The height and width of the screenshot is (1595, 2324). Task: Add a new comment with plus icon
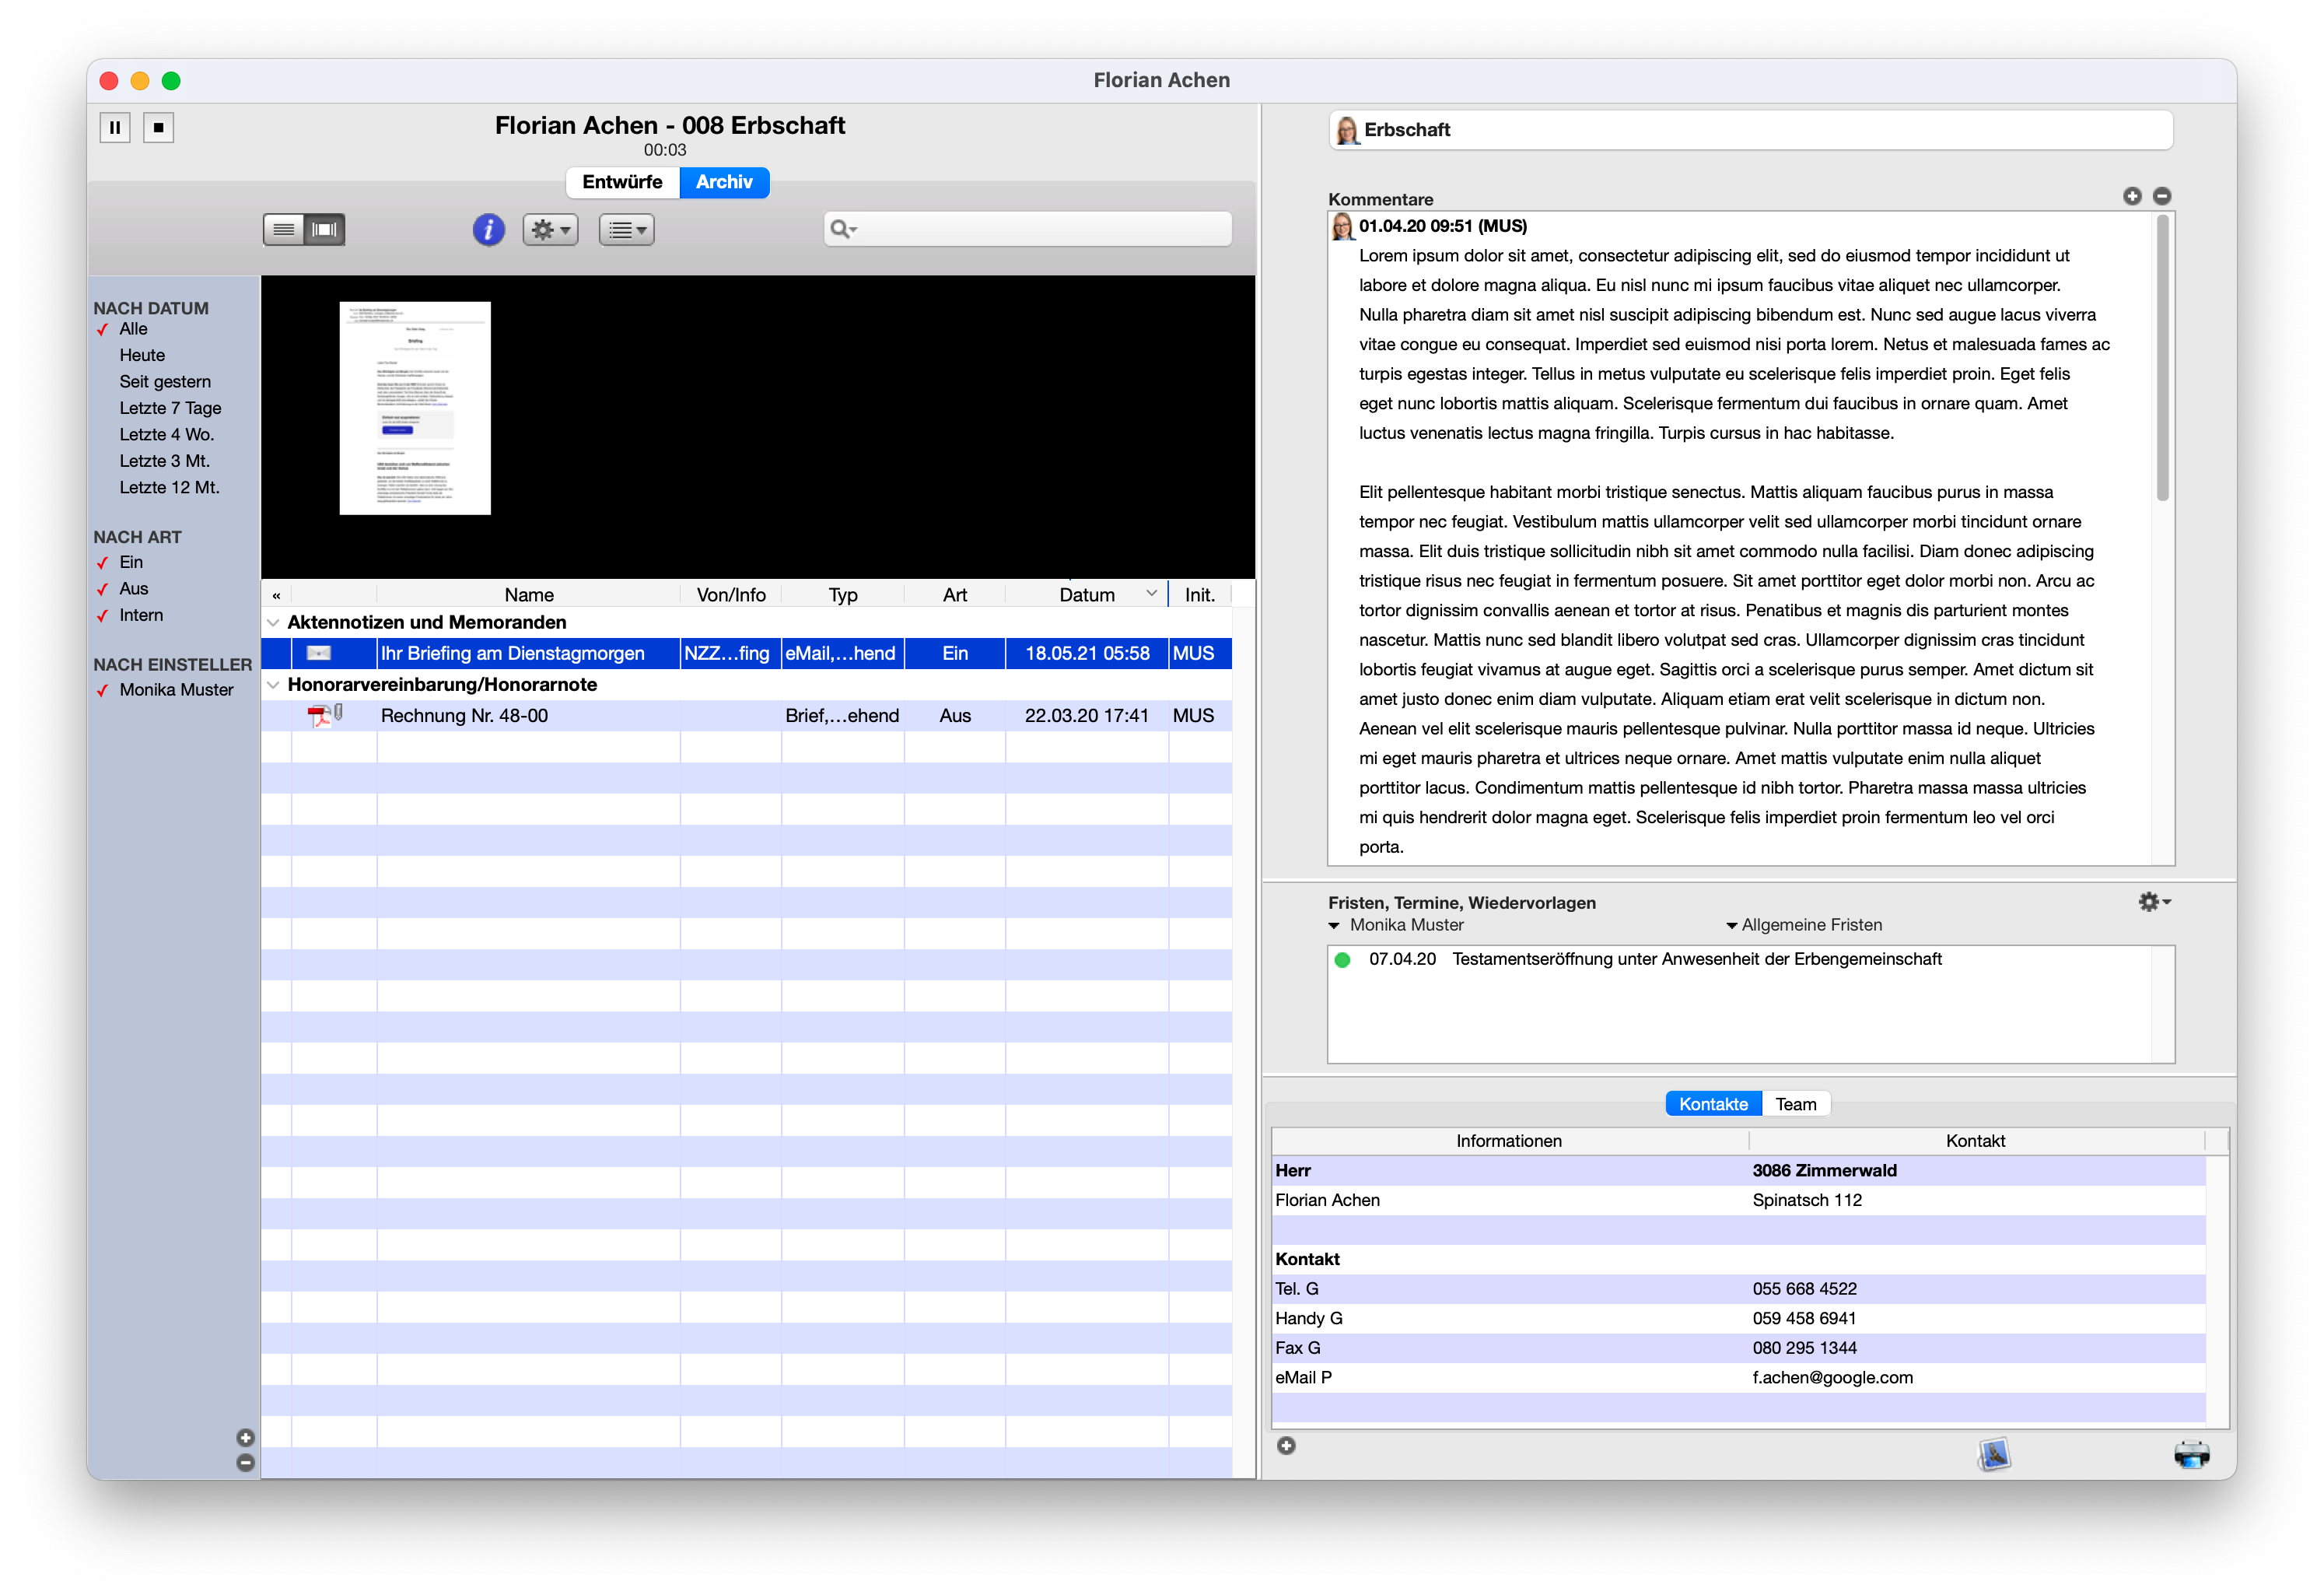coord(2132,196)
